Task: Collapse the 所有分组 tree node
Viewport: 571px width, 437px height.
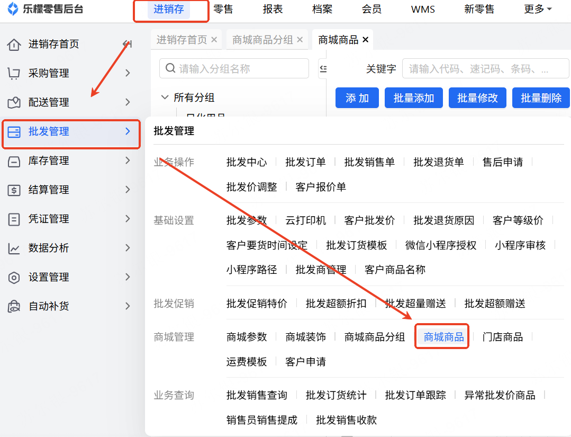Action: (165, 97)
